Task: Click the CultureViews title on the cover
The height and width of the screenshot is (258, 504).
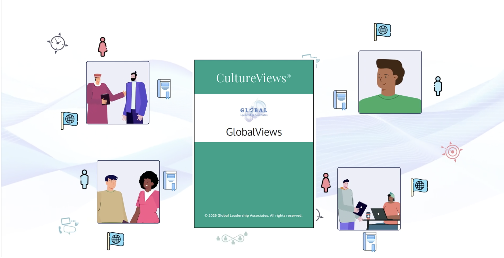Action: click(253, 78)
